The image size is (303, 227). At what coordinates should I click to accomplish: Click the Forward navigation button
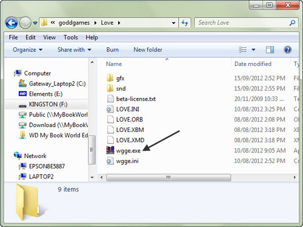[25, 23]
